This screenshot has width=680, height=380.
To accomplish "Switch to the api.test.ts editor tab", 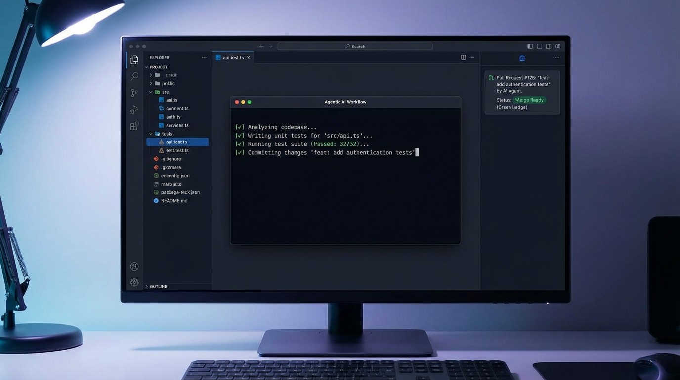I will click(x=232, y=57).
